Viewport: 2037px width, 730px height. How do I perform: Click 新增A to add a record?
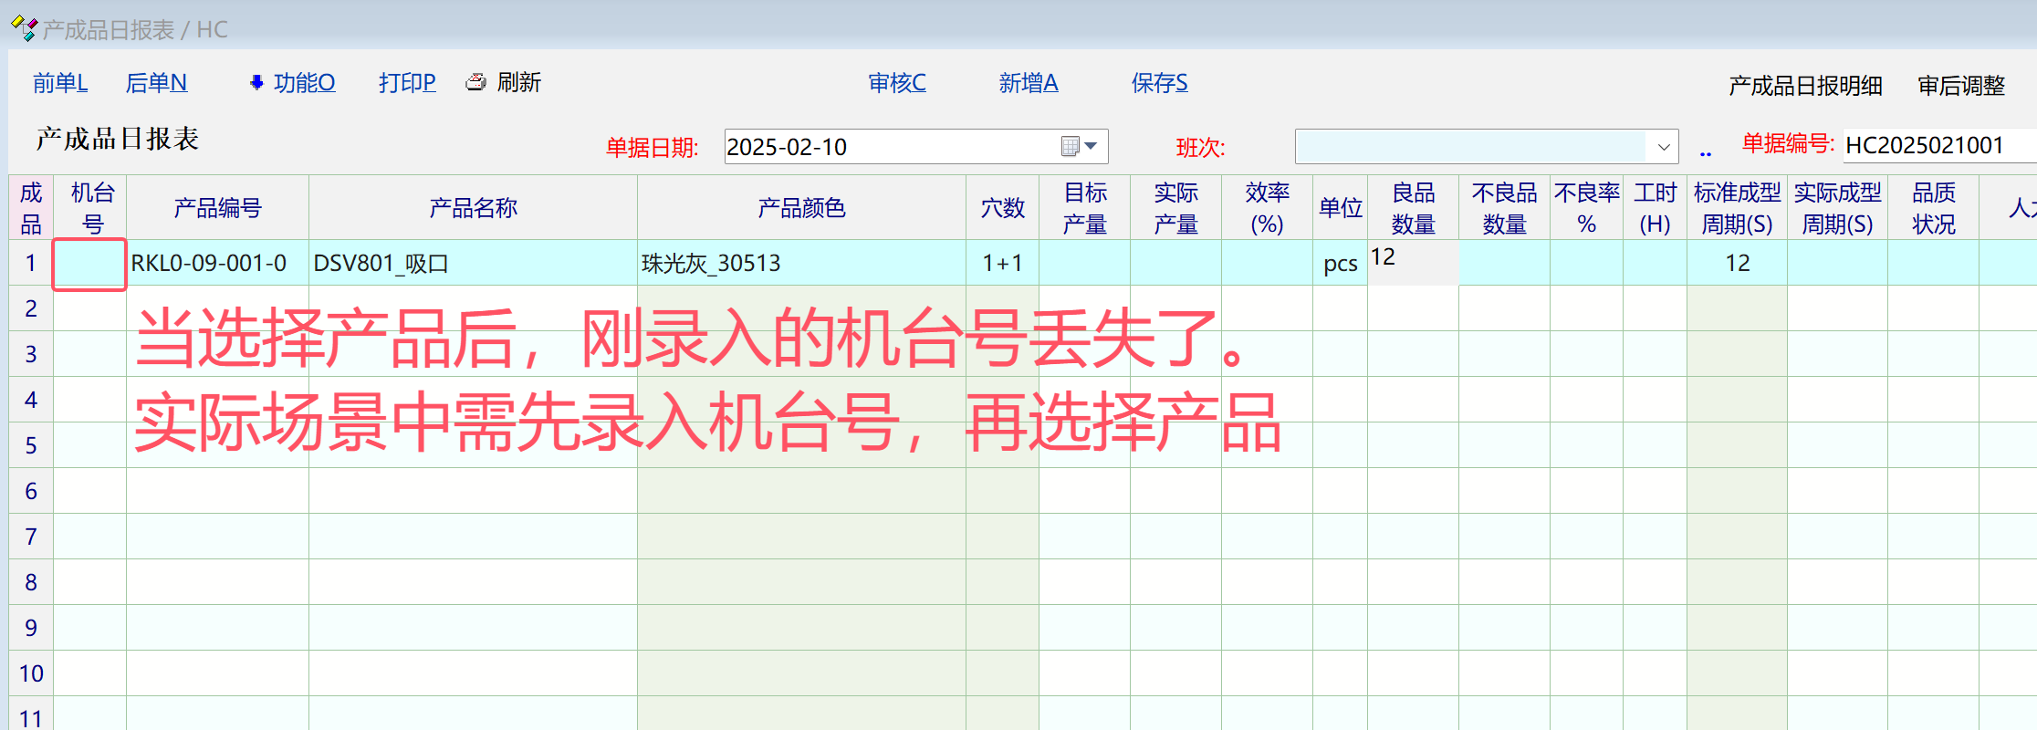coord(1028,83)
